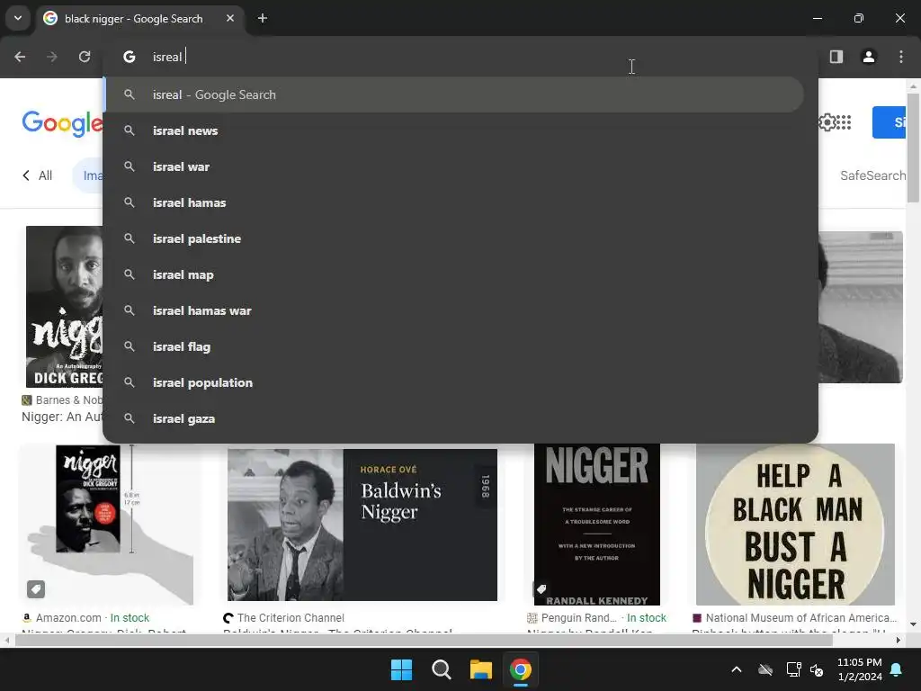Click the muted volume tray icon
The width and height of the screenshot is (921, 691).
(817, 669)
